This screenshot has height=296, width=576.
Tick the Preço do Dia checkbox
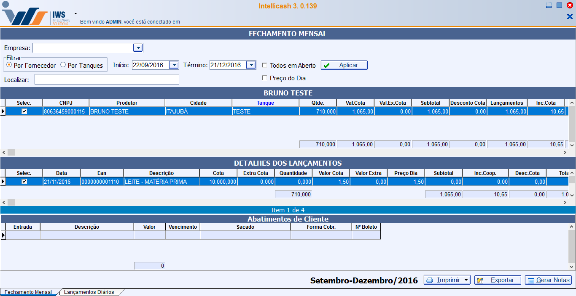pyautogui.click(x=264, y=78)
